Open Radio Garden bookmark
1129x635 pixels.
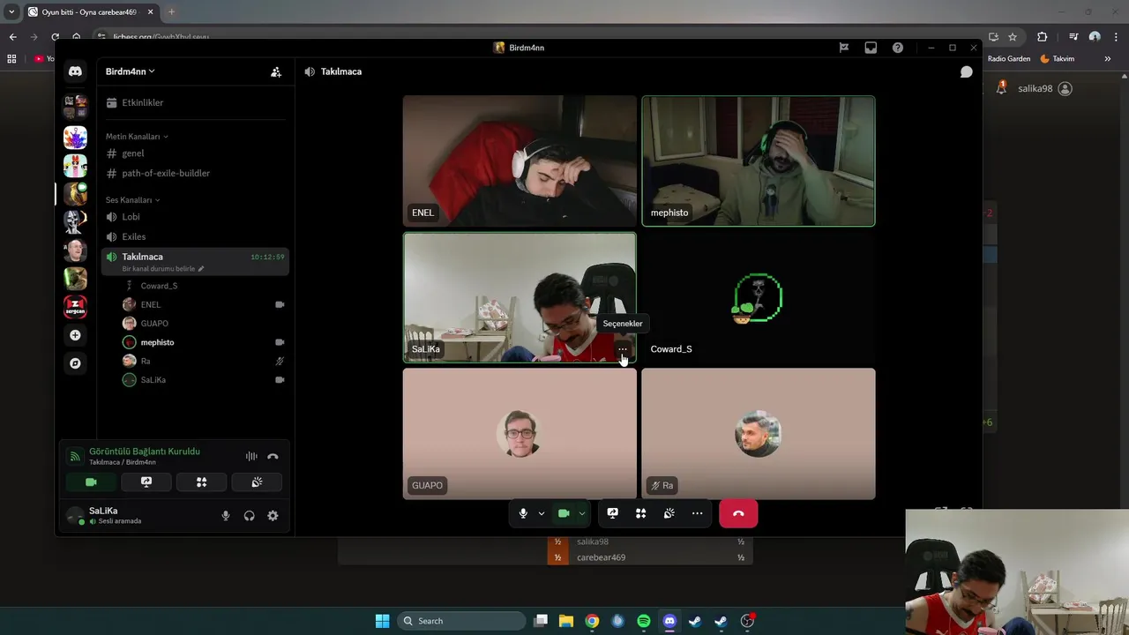pos(1009,59)
